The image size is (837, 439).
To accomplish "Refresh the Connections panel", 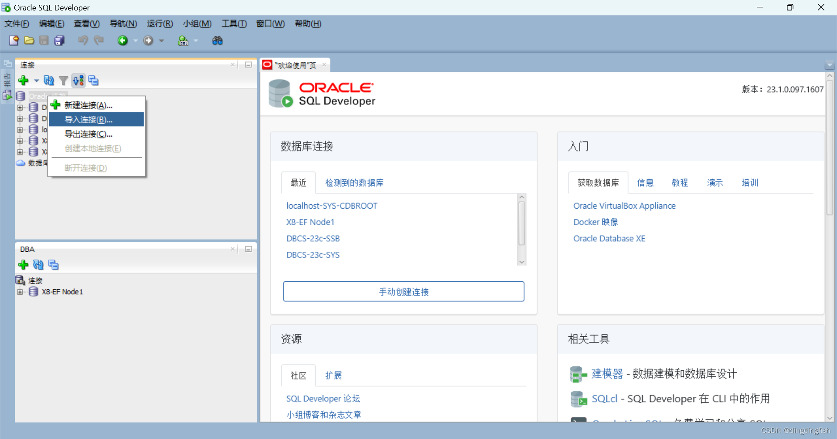I will click(x=49, y=81).
